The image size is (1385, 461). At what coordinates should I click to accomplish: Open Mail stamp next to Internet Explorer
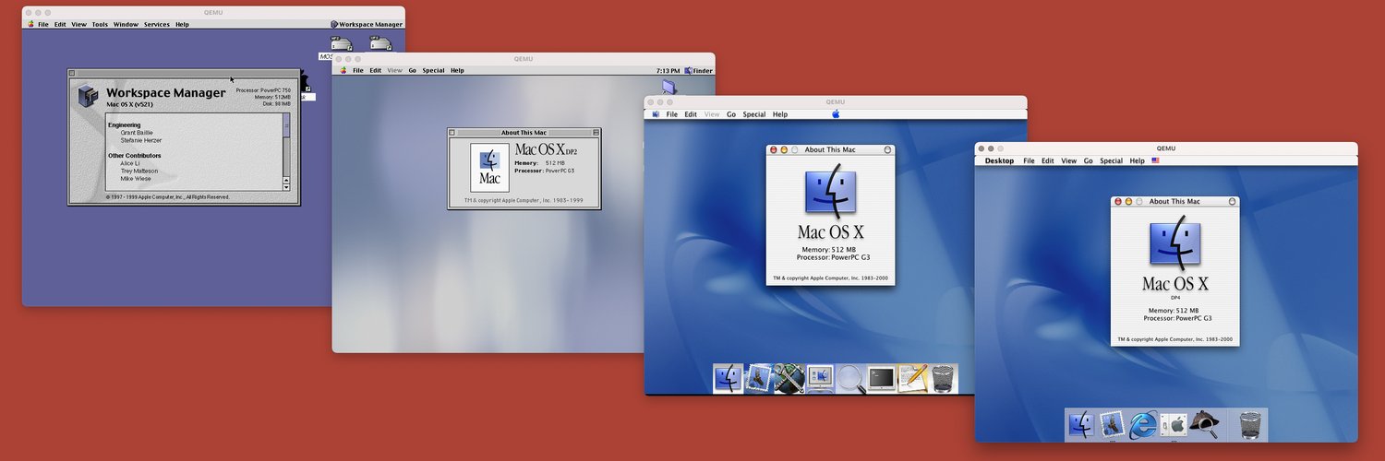coord(1112,424)
